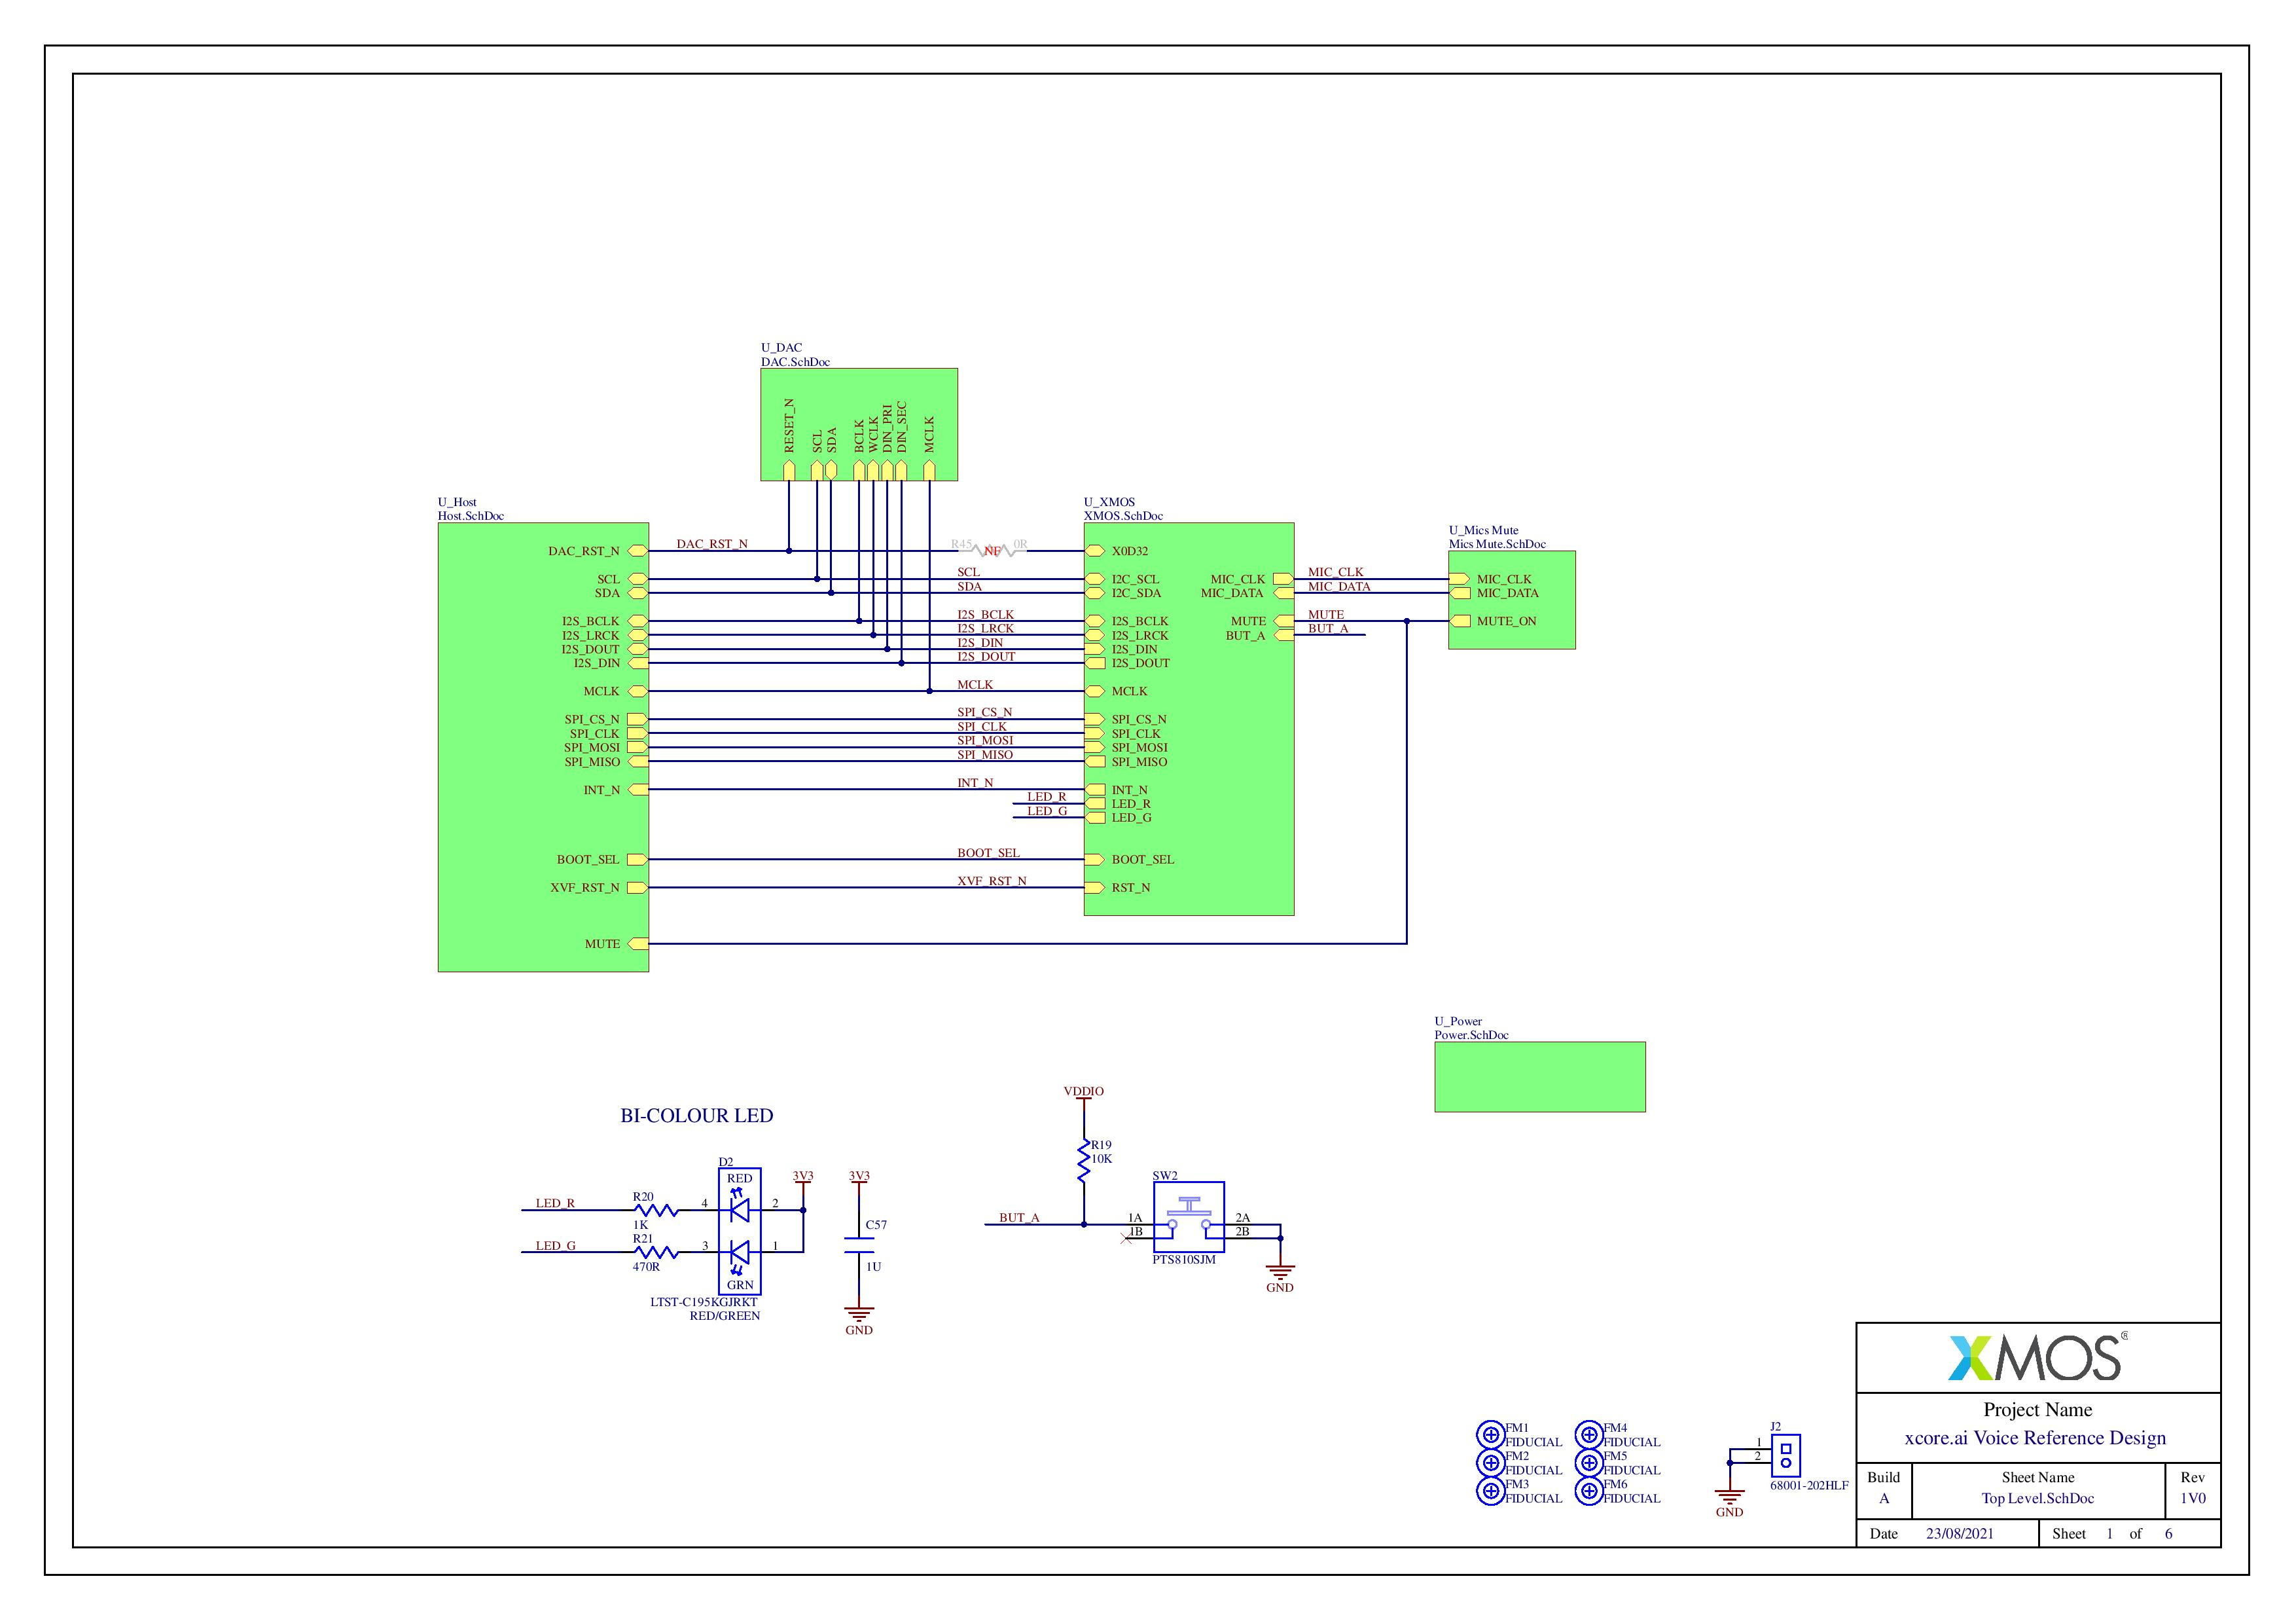2296x1623 pixels.
Task: Click the LTST-C195KGJRKT part number
Action: click(x=704, y=1302)
